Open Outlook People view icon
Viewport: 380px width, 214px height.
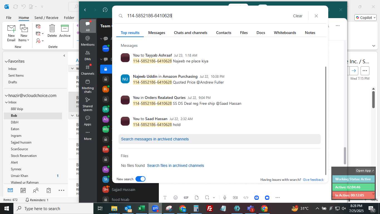(36, 190)
